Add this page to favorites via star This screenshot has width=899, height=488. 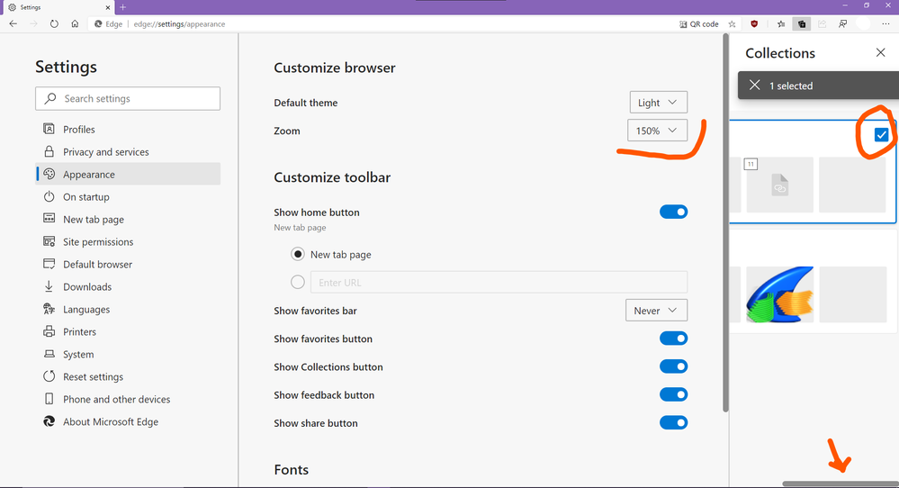coord(732,24)
